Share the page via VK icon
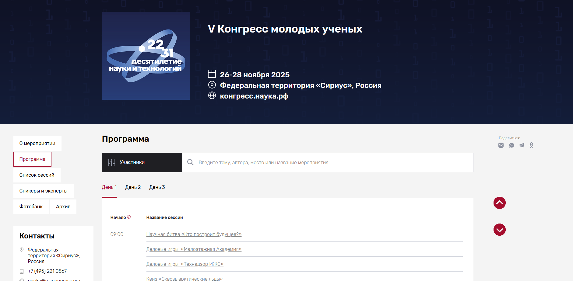This screenshot has height=281, width=573. coord(501,145)
